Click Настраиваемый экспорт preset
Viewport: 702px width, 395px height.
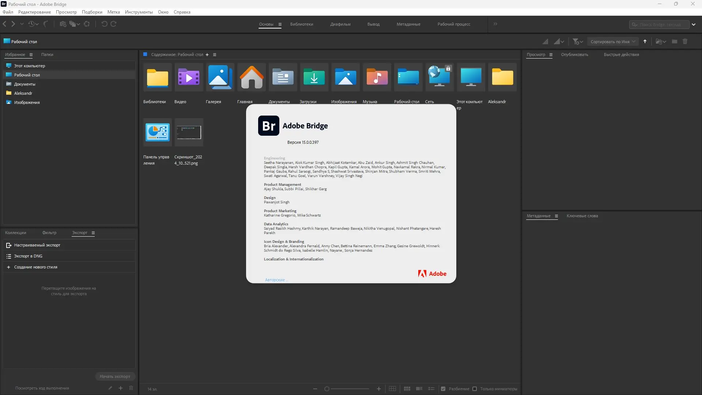click(x=37, y=245)
